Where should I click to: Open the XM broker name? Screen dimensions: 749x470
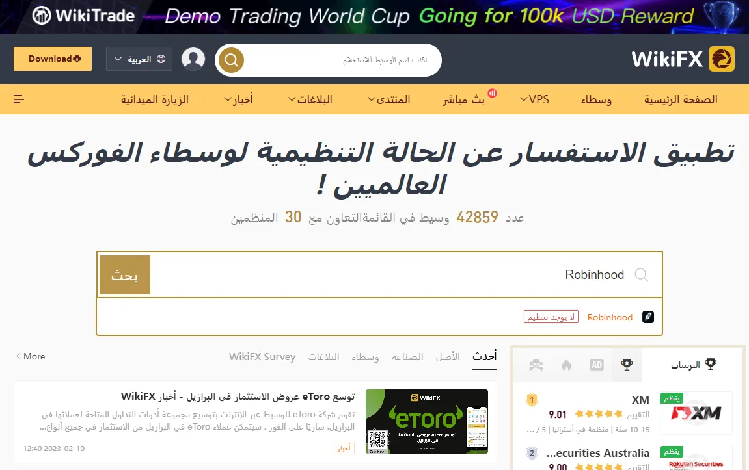click(640, 400)
